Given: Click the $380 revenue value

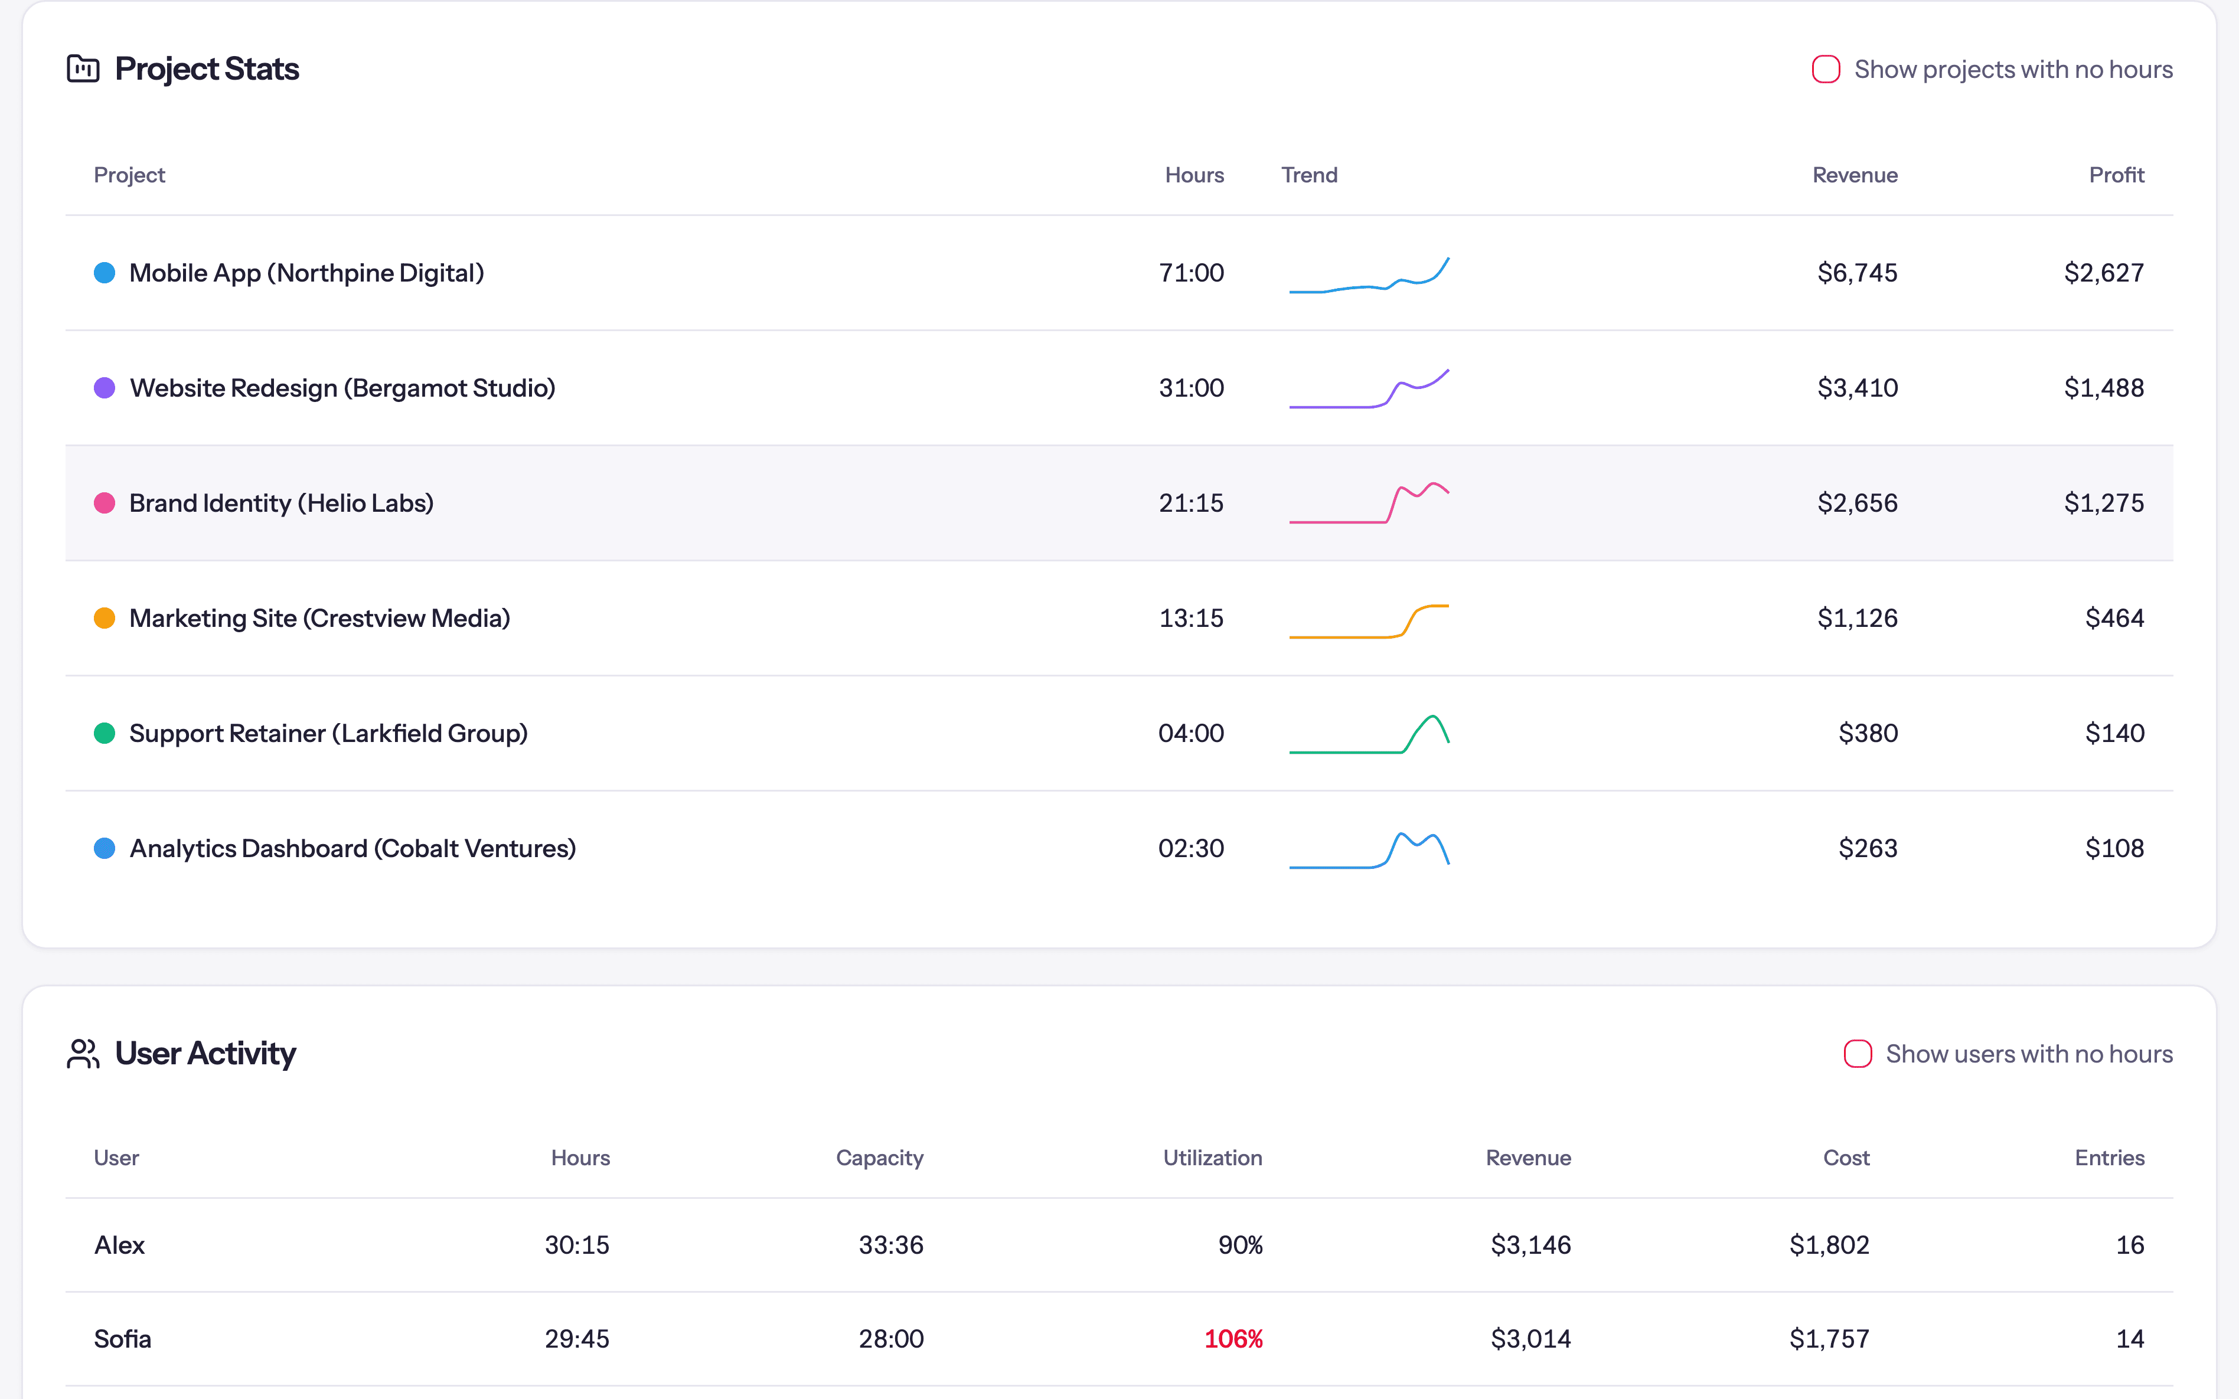Looking at the screenshot, I should point(1868,733).
